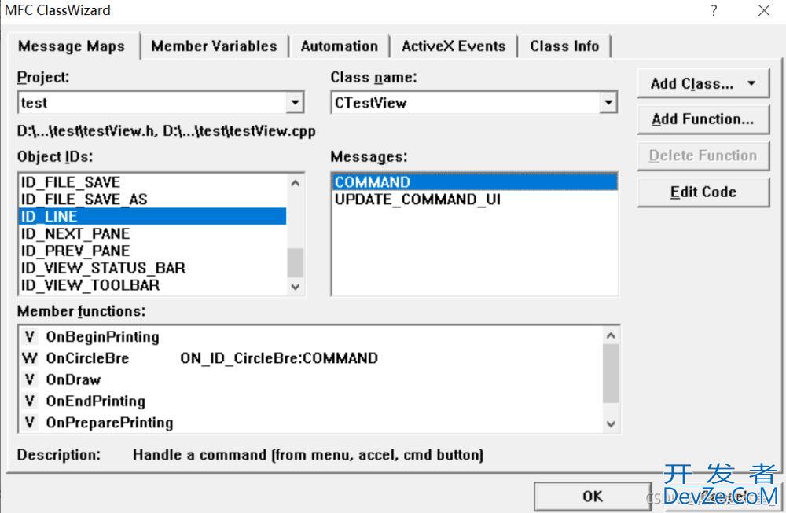
Task: Select ID_VIEW_STATUS_BAR in Object IDs
Action: pyautogui.click(x=152, y=268)
